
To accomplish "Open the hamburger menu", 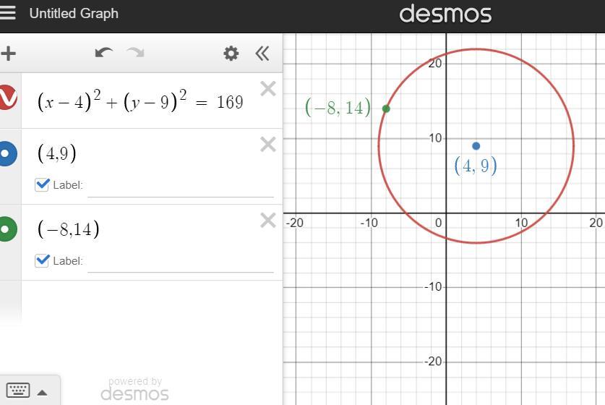I will (x=7, y=13).
